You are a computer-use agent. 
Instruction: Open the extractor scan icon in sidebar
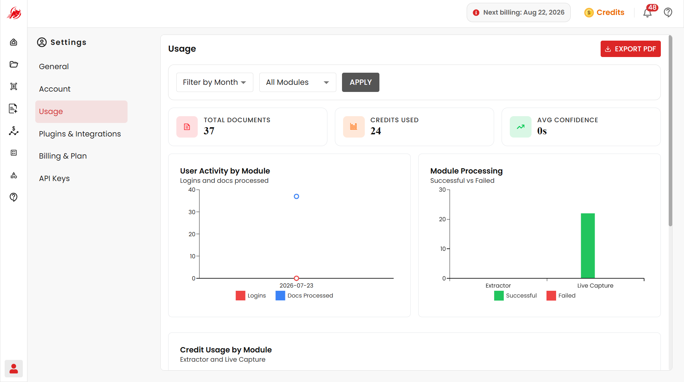[14, 86]
